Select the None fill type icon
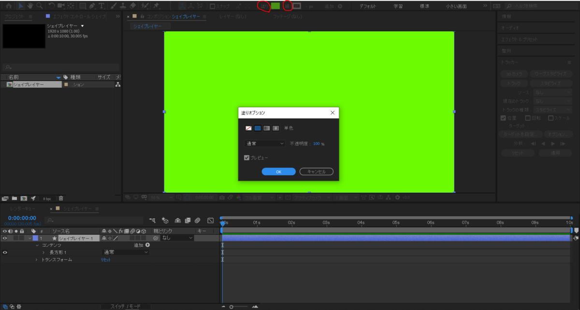This screenshot has height=310, width=580. (249, 128)
